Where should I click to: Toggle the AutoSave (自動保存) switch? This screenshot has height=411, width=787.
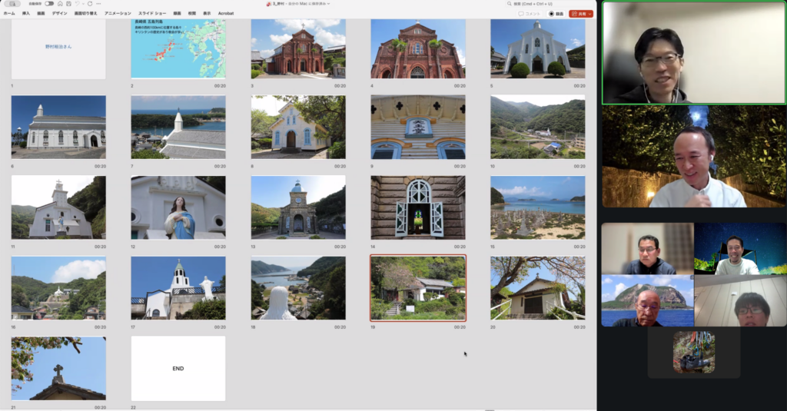tap(49, 4)
